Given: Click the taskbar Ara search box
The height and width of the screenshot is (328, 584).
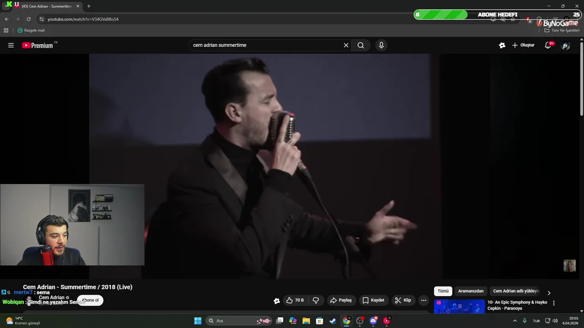Looking at the screenshot, I should 240,321.
